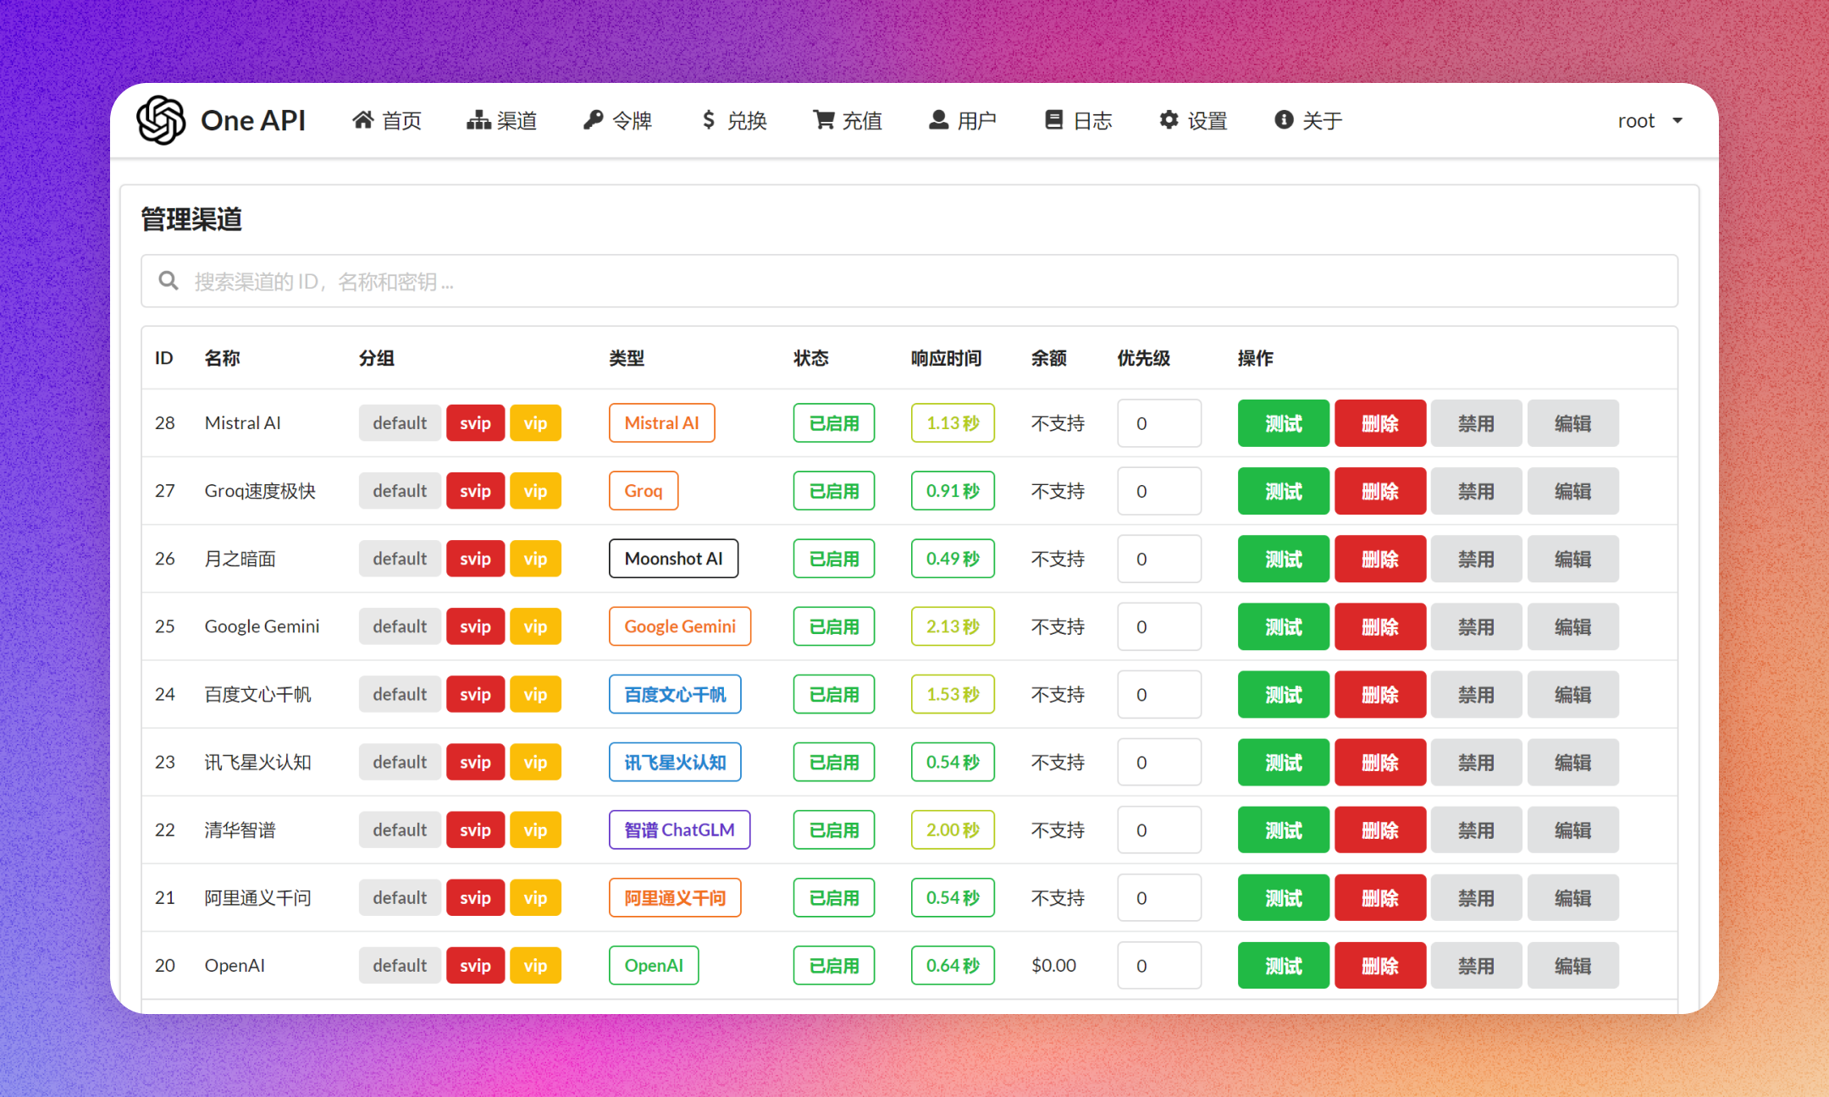Open the root user dropdown

(x=1649, y=121)
